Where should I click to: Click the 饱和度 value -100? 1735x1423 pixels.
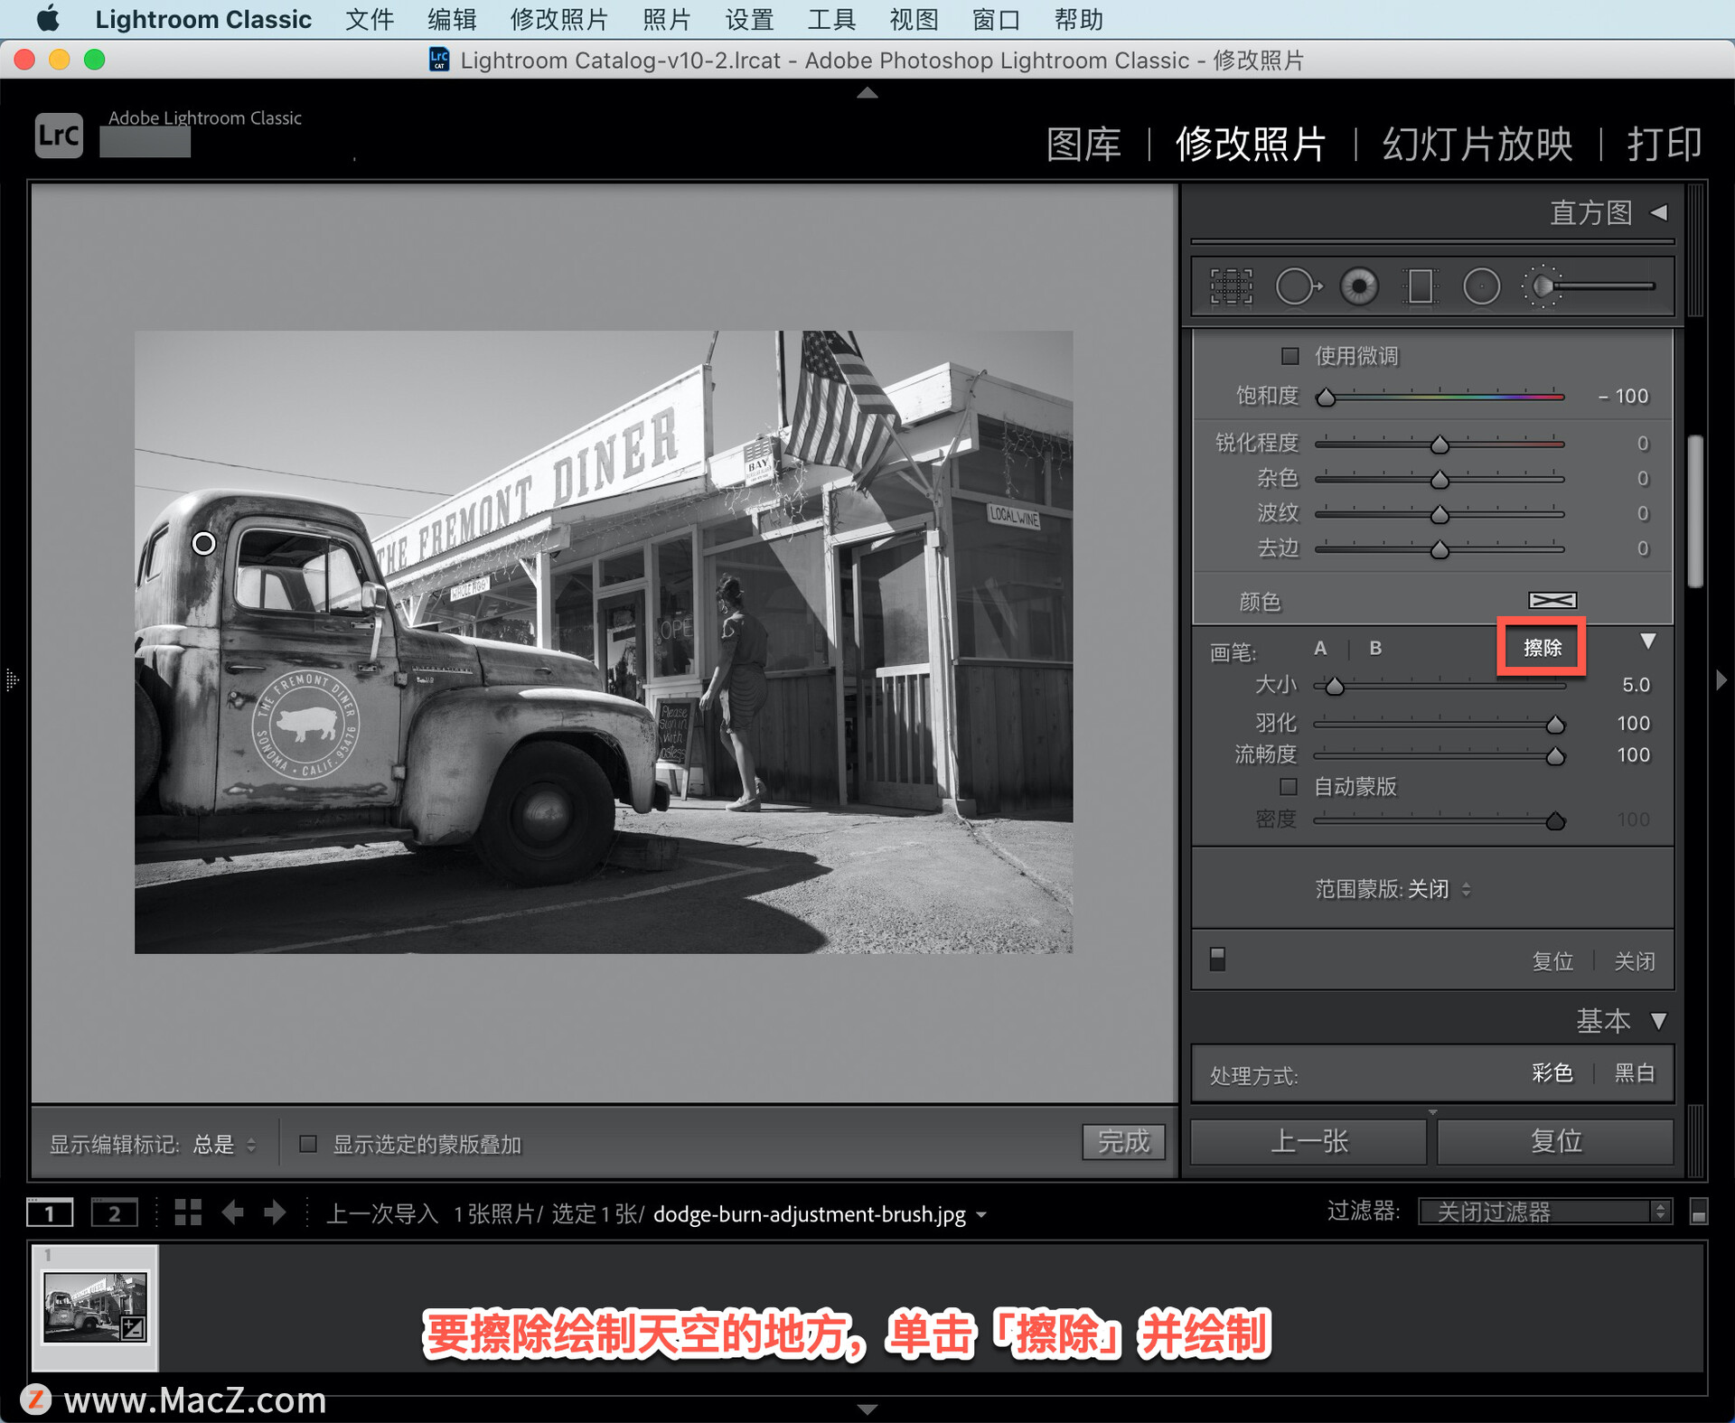[x=1623, y=396]
